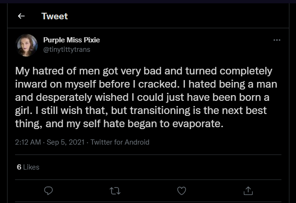
Task: Click the retweet arrows icon
Action: pos(114,191)
